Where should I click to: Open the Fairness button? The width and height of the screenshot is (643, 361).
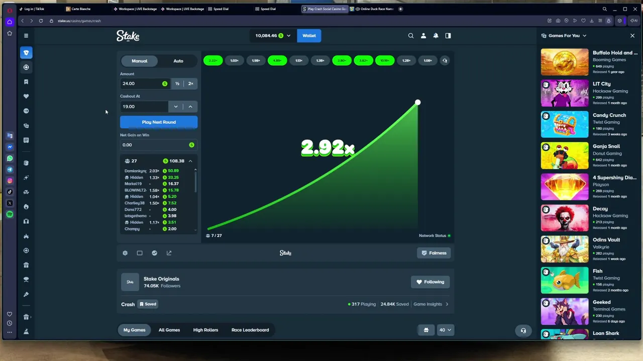pos(434,253)
